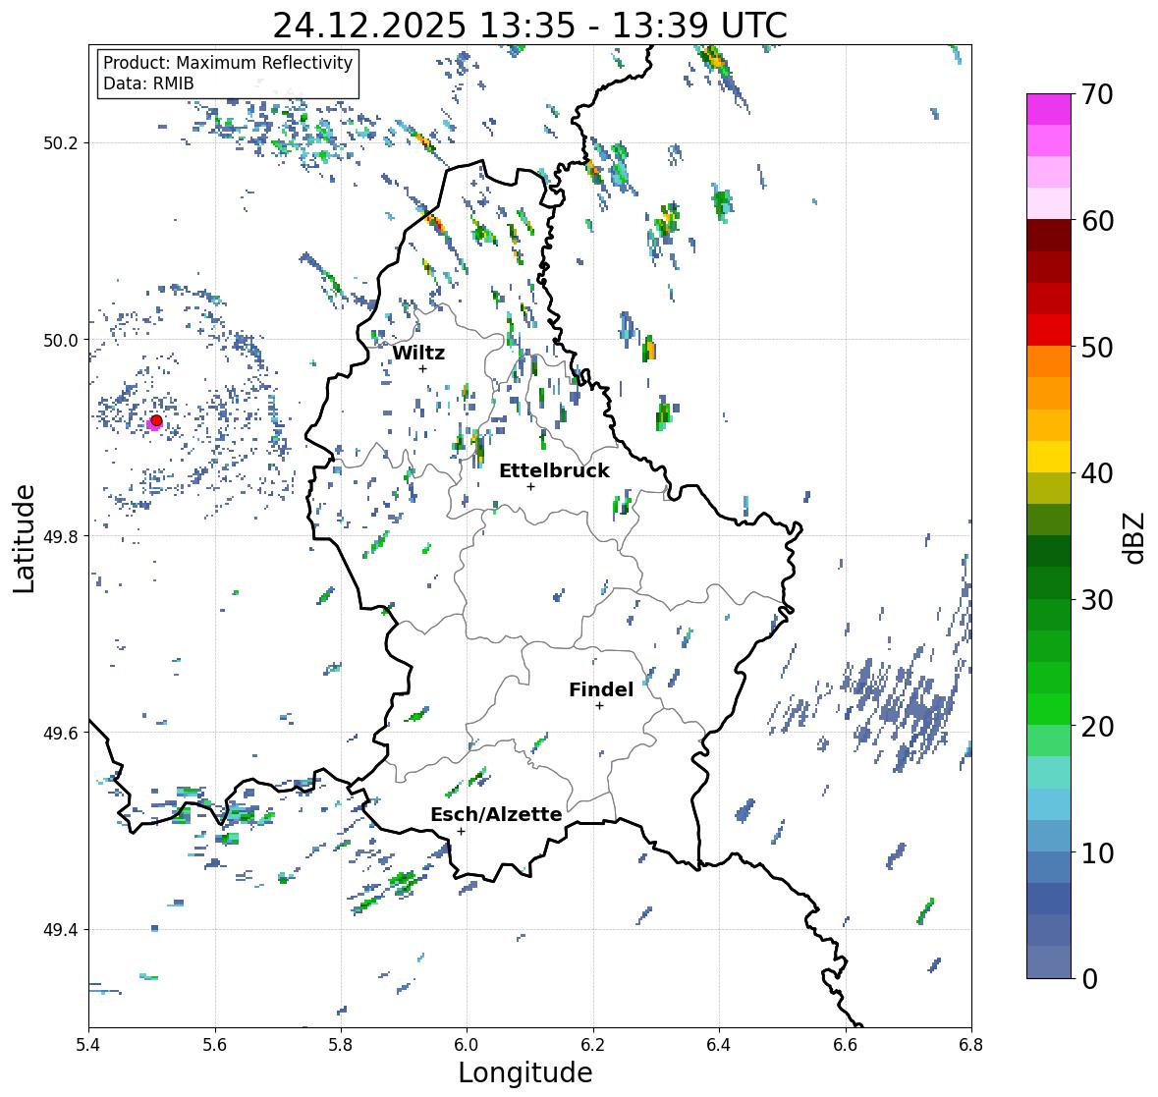Image resolution: width=1158 pixels, height=1097 pixels.
Task: Click the 5.8 longitude tick label
Action: 341,1045
